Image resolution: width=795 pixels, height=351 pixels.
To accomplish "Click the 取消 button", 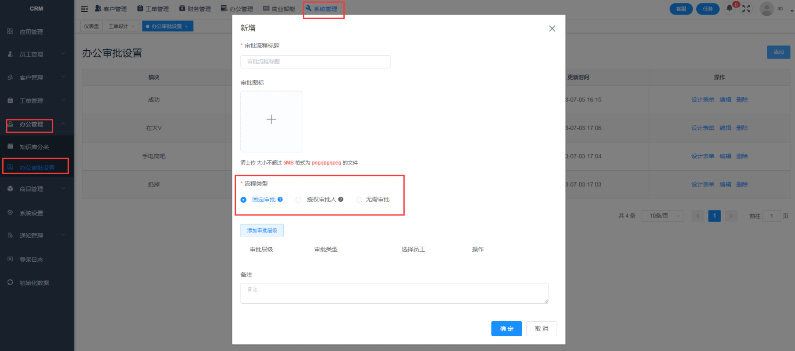I will coord(542,329).
